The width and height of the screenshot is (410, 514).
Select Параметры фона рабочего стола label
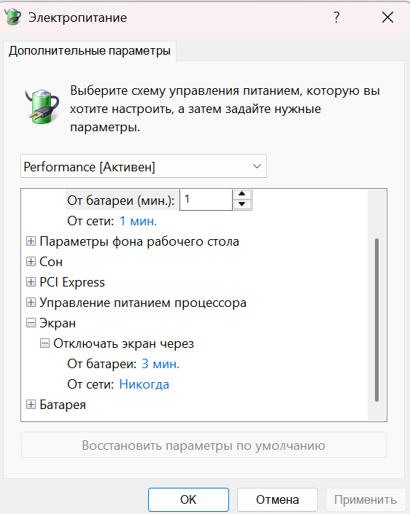pyautogui.click(x=139, y=241)
